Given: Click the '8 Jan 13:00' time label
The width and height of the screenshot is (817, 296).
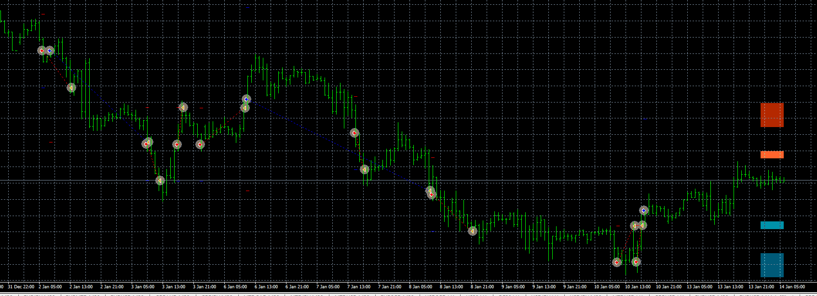Looking at the screenshot, I should coord(451,287).
